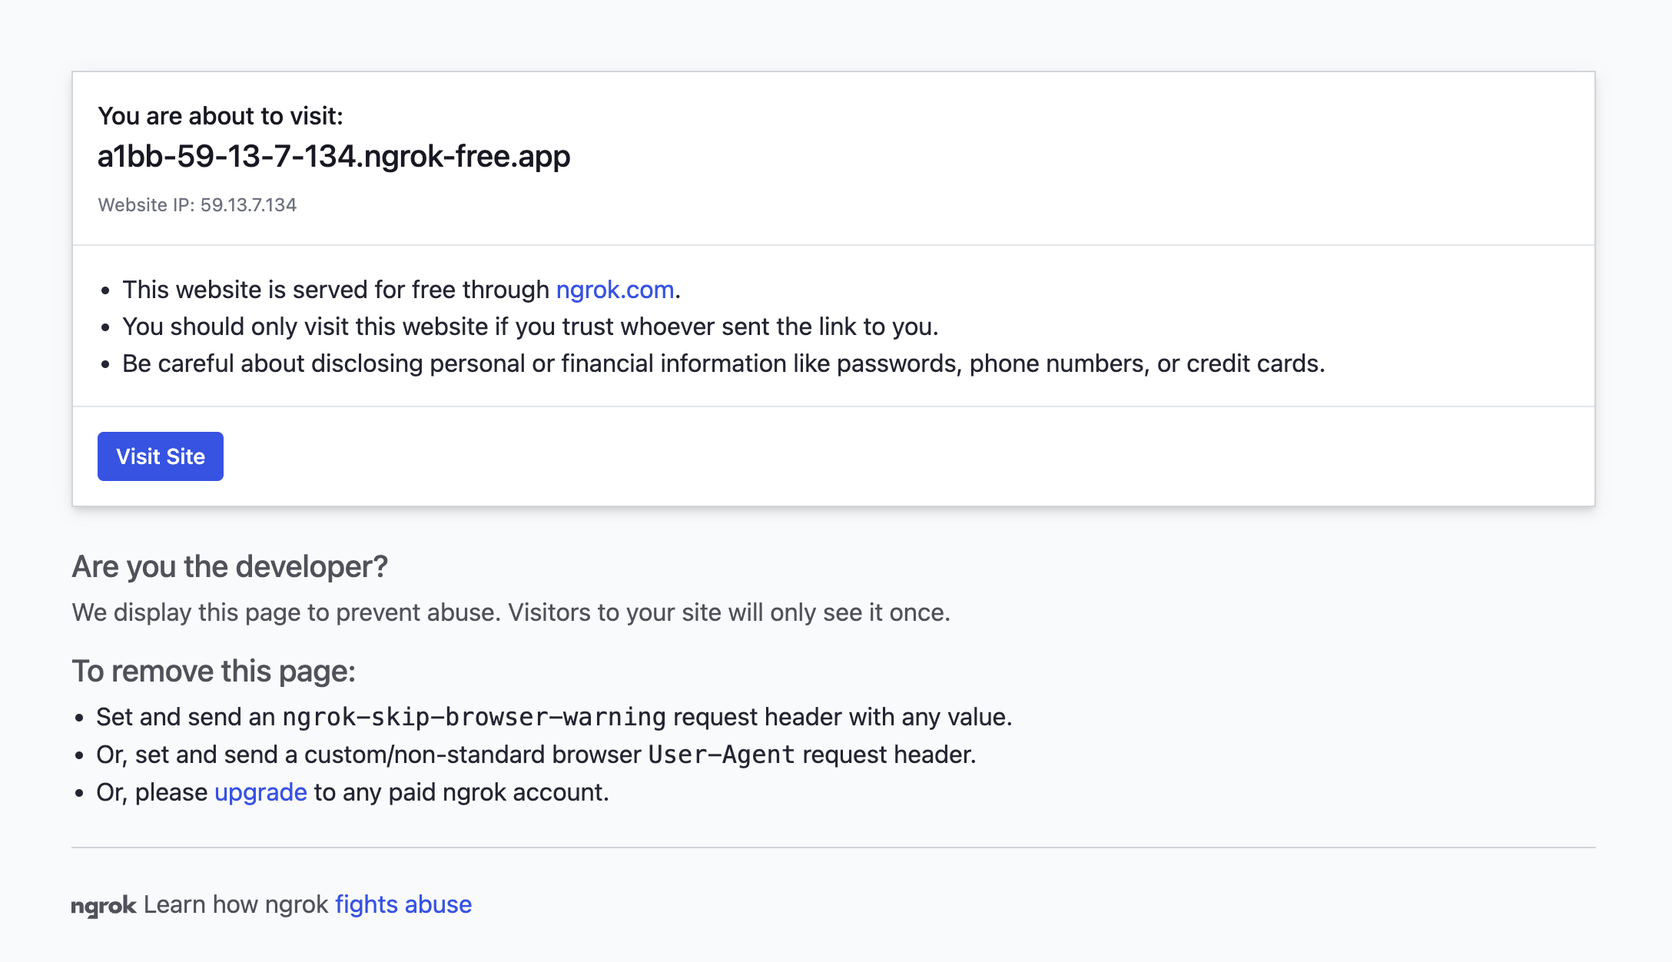Follow the upgrade link
Screen dimensions: 1672x962
[260, 792]
